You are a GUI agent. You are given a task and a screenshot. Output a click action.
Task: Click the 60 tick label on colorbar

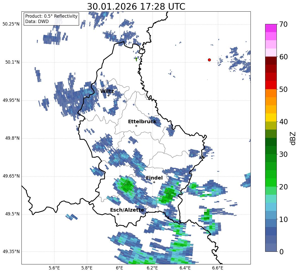coord(283,57)
